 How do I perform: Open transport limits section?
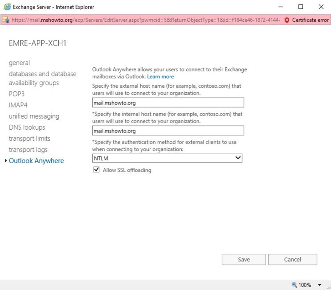(x=30, y=139)
